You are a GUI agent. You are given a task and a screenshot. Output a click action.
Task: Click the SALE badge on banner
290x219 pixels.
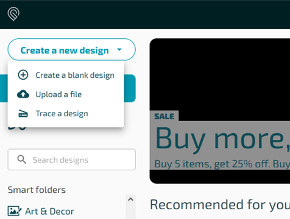(164, 116)
